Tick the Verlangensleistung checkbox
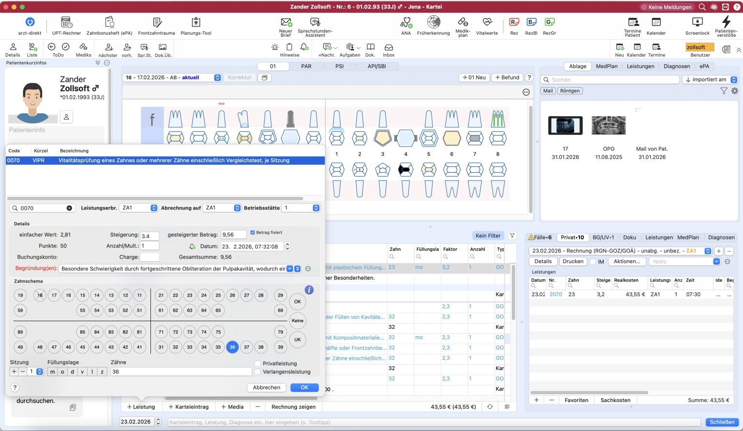The image size is (743, 431). [x=257, y=372]
